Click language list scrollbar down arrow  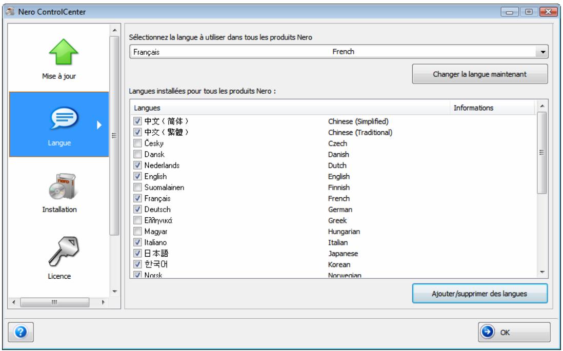542,272
